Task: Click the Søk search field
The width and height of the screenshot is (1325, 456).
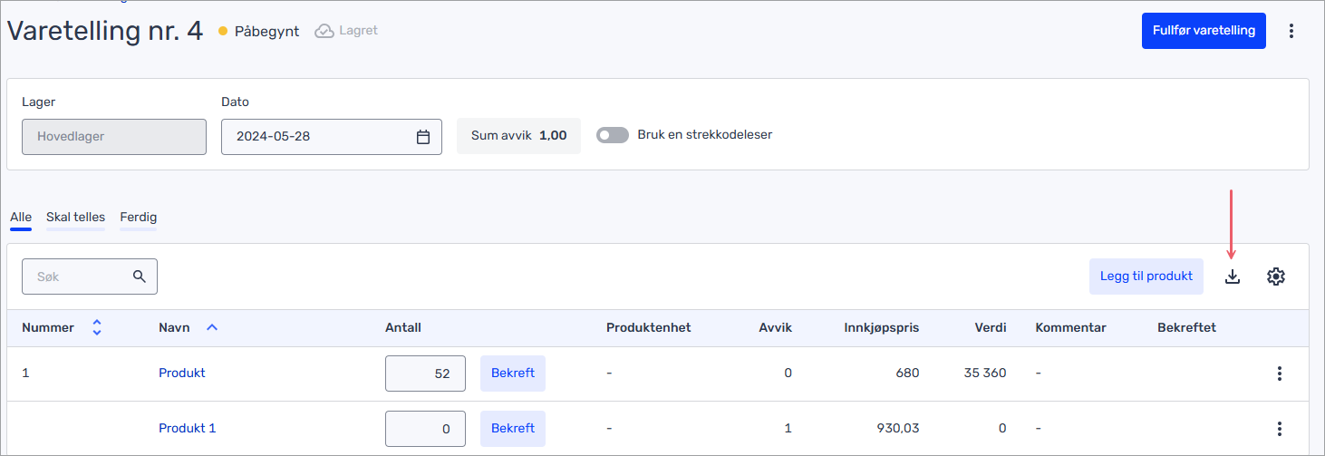Action: (x=90, y=277)
